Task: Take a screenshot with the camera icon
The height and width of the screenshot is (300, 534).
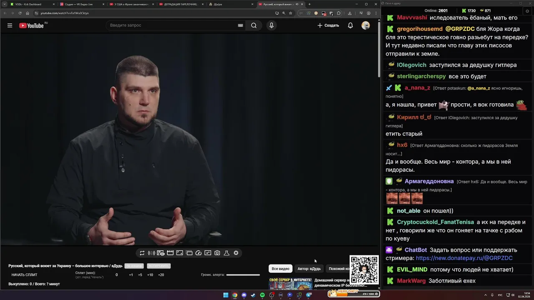Action: tap(217, 253)
